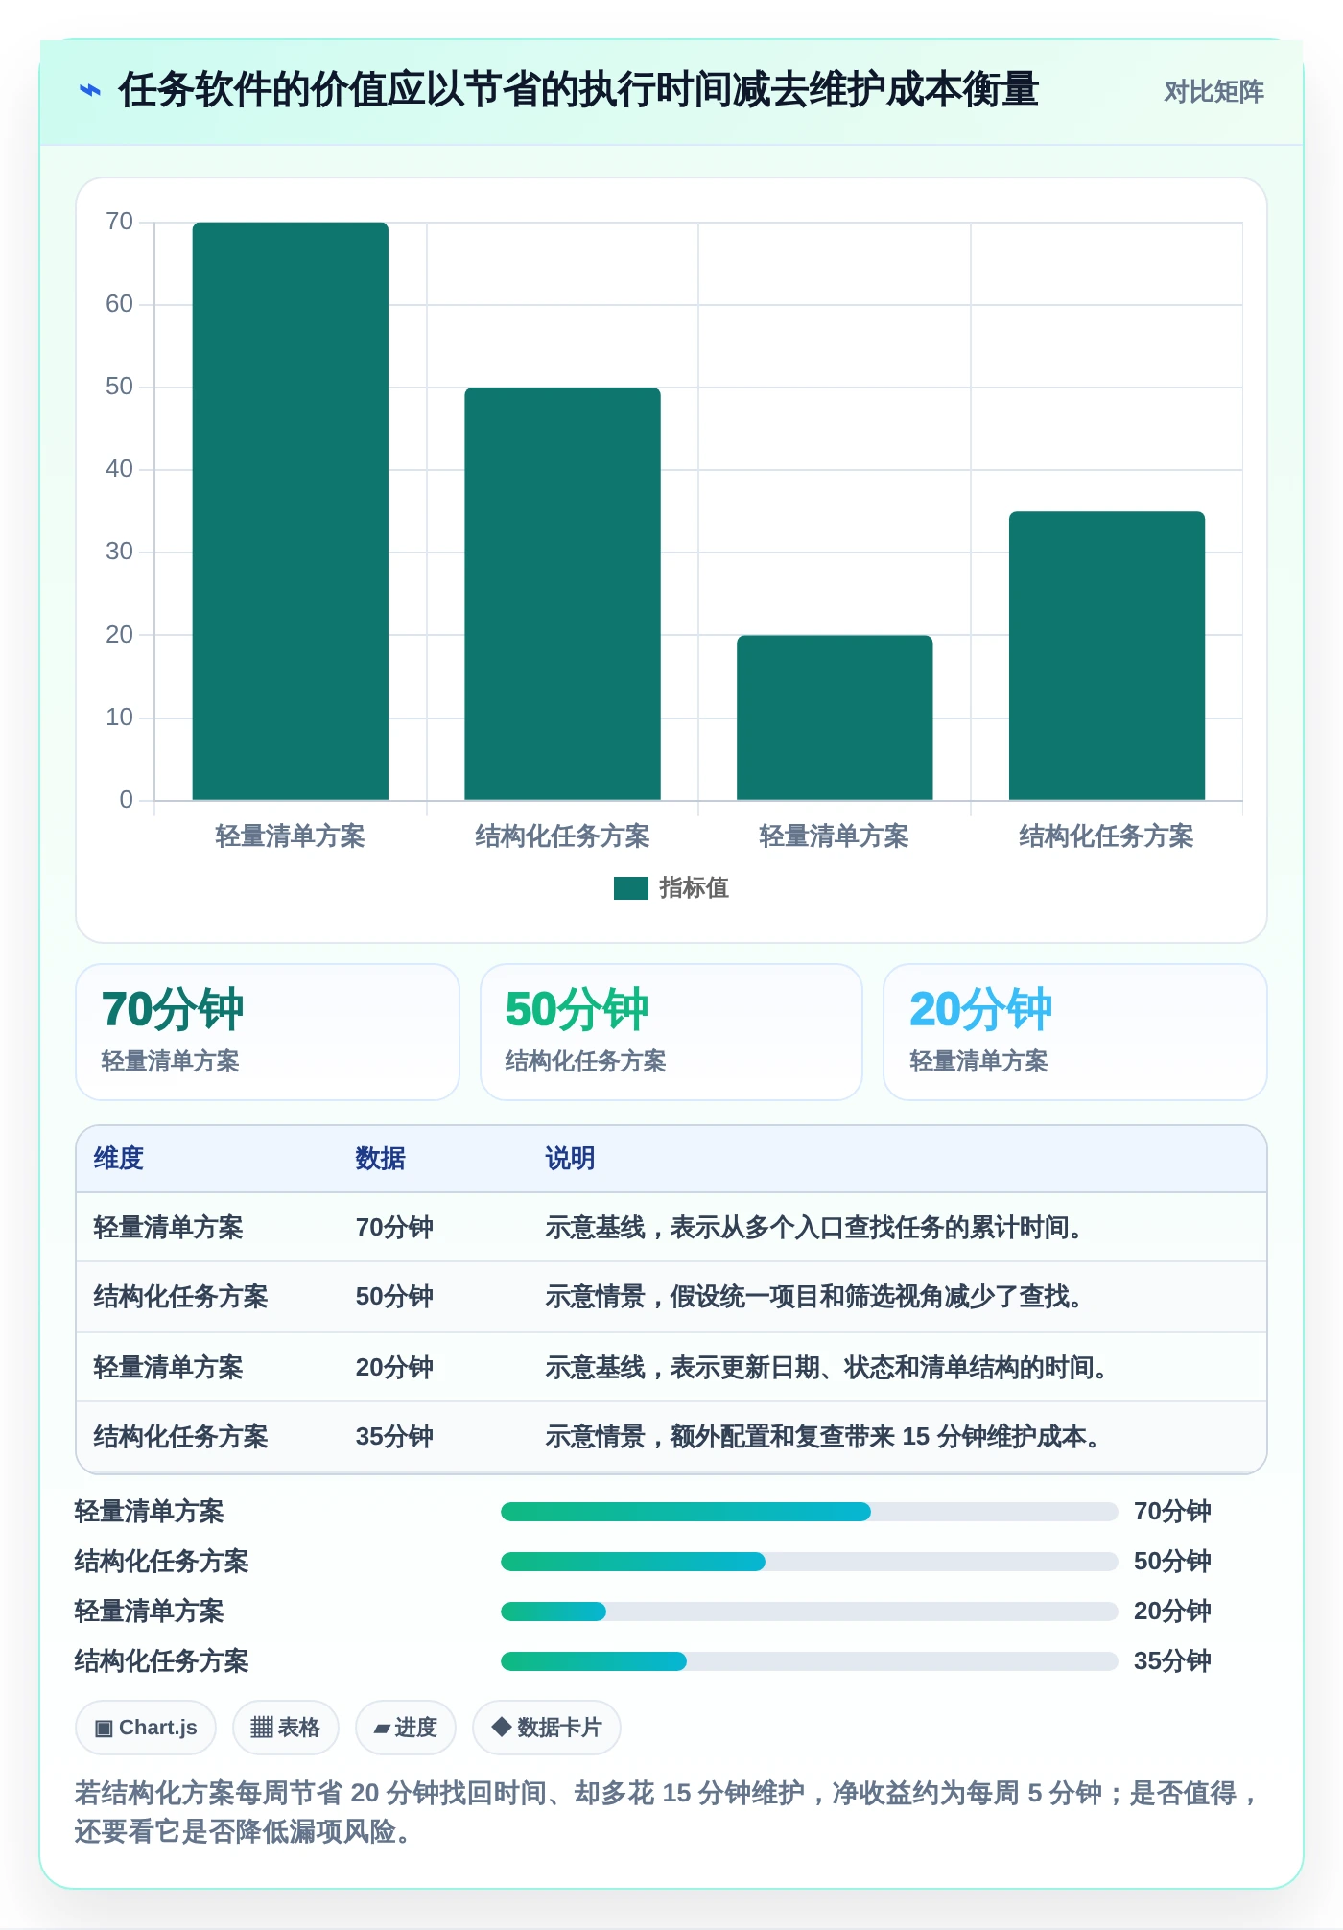Open the 20分钟 data card
The width and height of the screenshot is (1343, 1930).
point(1075,1032)
